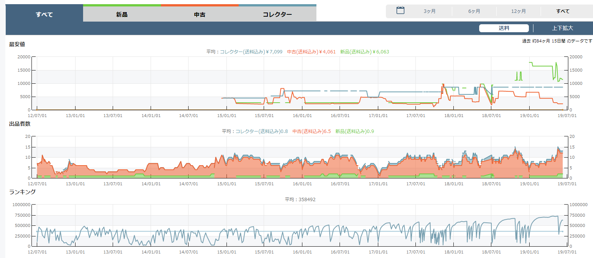The width and height of the screenshot is (593, 258).
Task: Toggle 新品 ¥6,063 legend in 最安値 chart
Action: point(365,52)
